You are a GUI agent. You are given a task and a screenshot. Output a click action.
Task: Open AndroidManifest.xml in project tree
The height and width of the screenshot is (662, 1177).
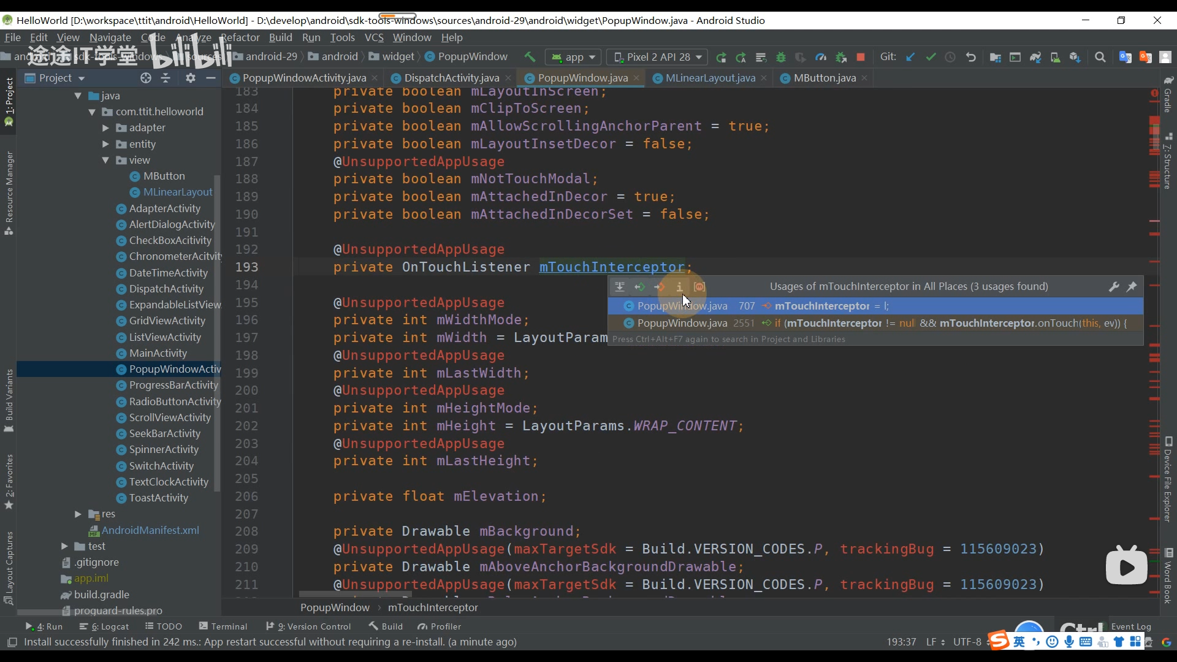[150, 530]
